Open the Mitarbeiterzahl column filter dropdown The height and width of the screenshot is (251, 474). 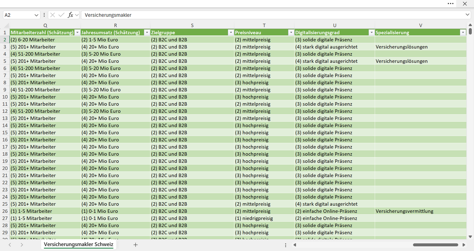pos(77,32)
